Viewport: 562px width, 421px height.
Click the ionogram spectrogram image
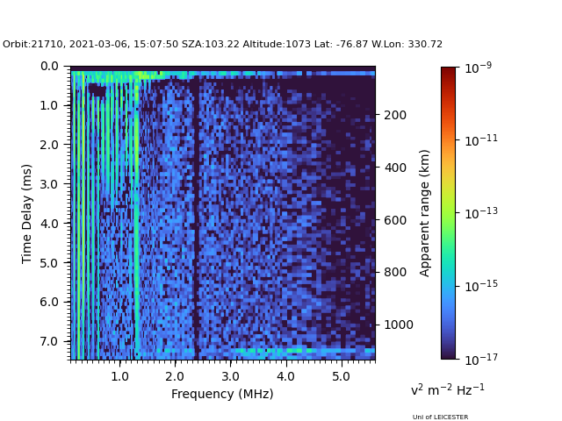tap(223, 213)
